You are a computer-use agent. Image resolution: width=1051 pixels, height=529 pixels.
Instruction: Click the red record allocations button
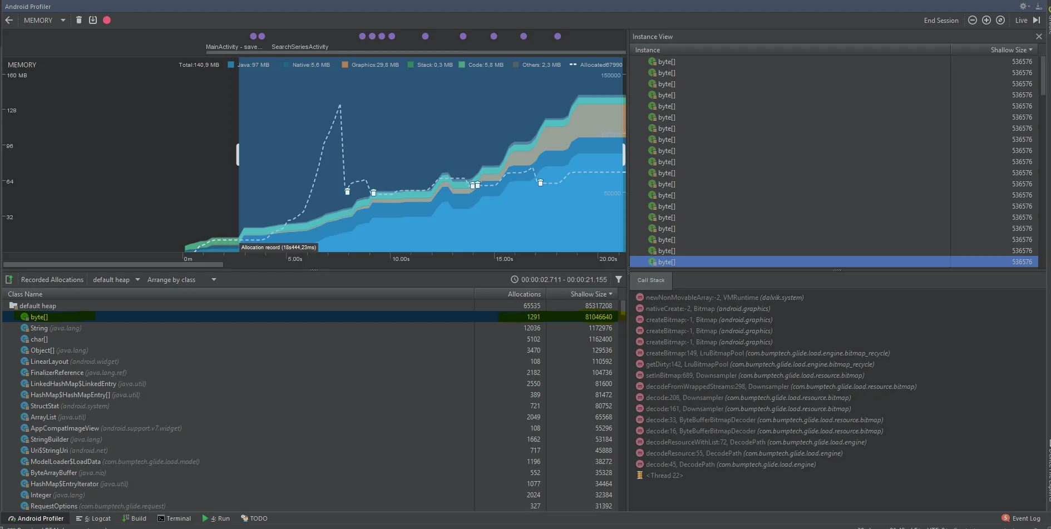(x=107, y=20)
